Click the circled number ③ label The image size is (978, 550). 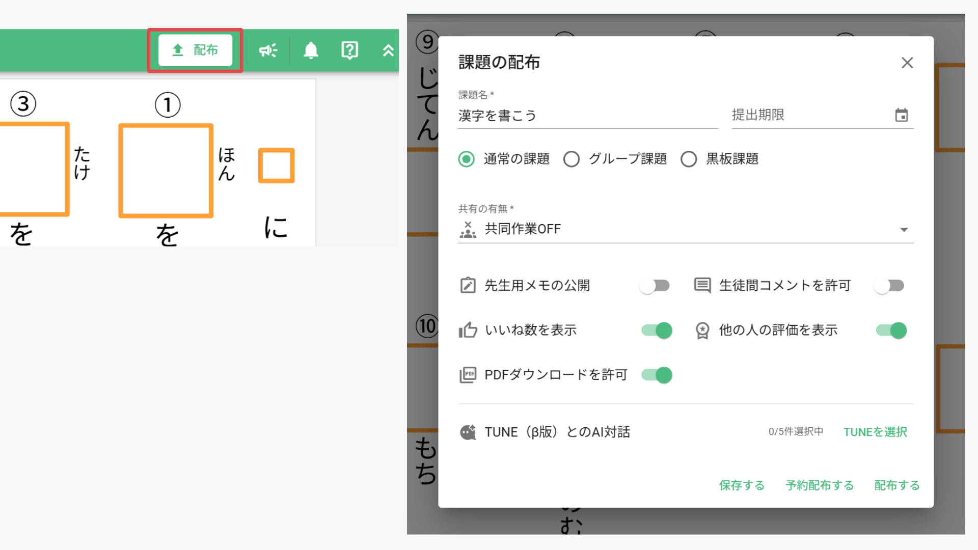click(x=23, y=104)
